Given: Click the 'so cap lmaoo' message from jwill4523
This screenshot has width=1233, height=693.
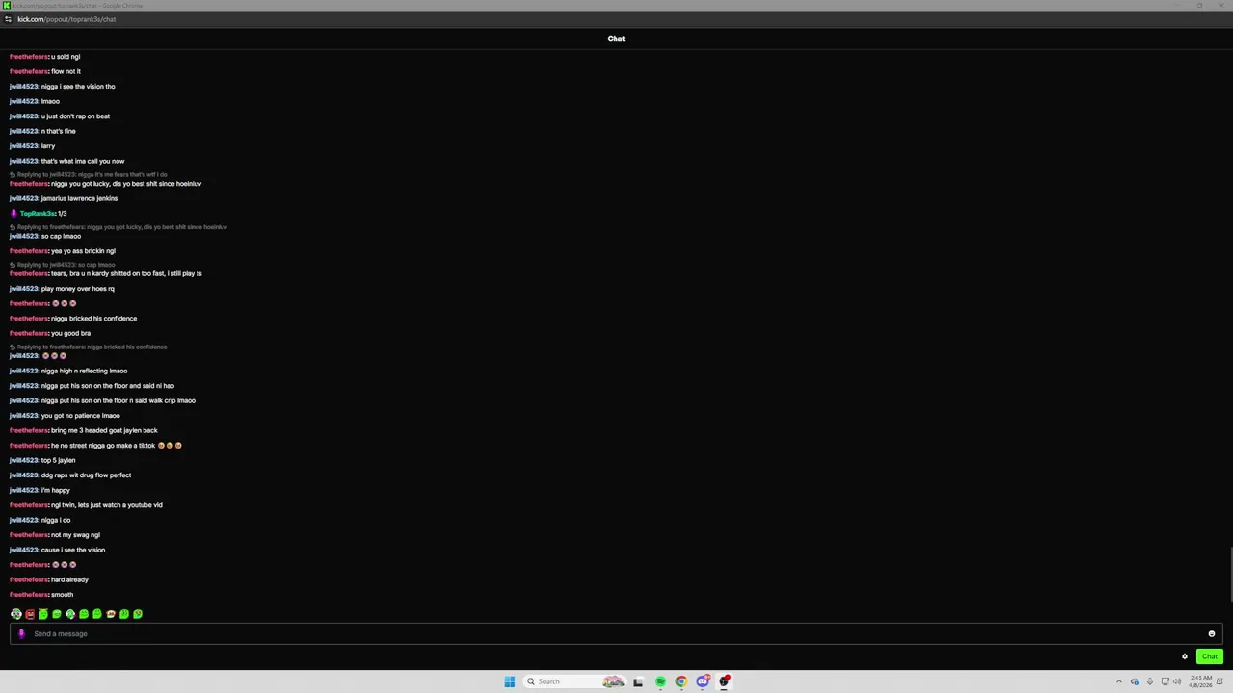Looking at the screenshot, I should 61,236.
